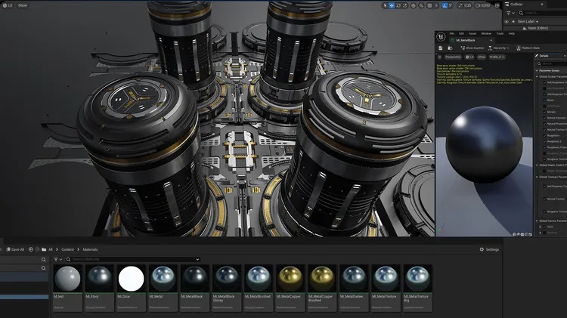Collapse the Global Texture Parameter group

537,177
